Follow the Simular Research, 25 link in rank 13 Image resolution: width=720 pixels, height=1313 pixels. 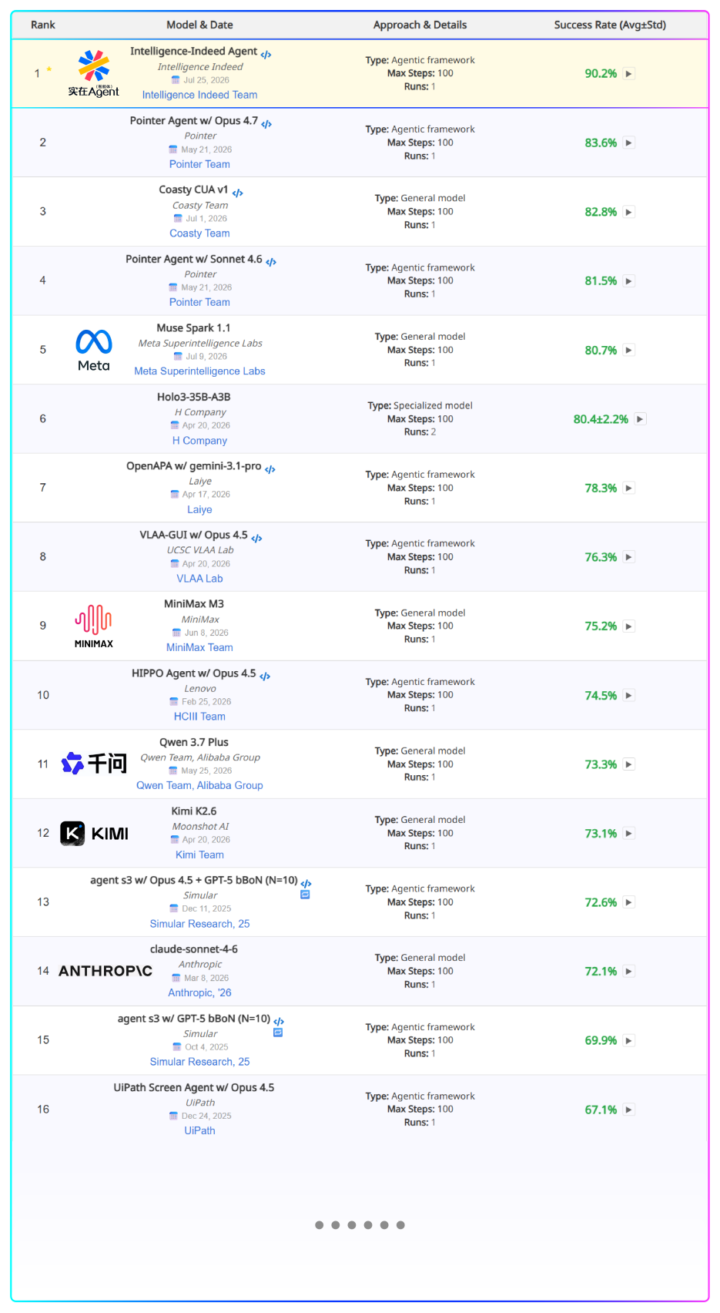(x=199, y=923)
